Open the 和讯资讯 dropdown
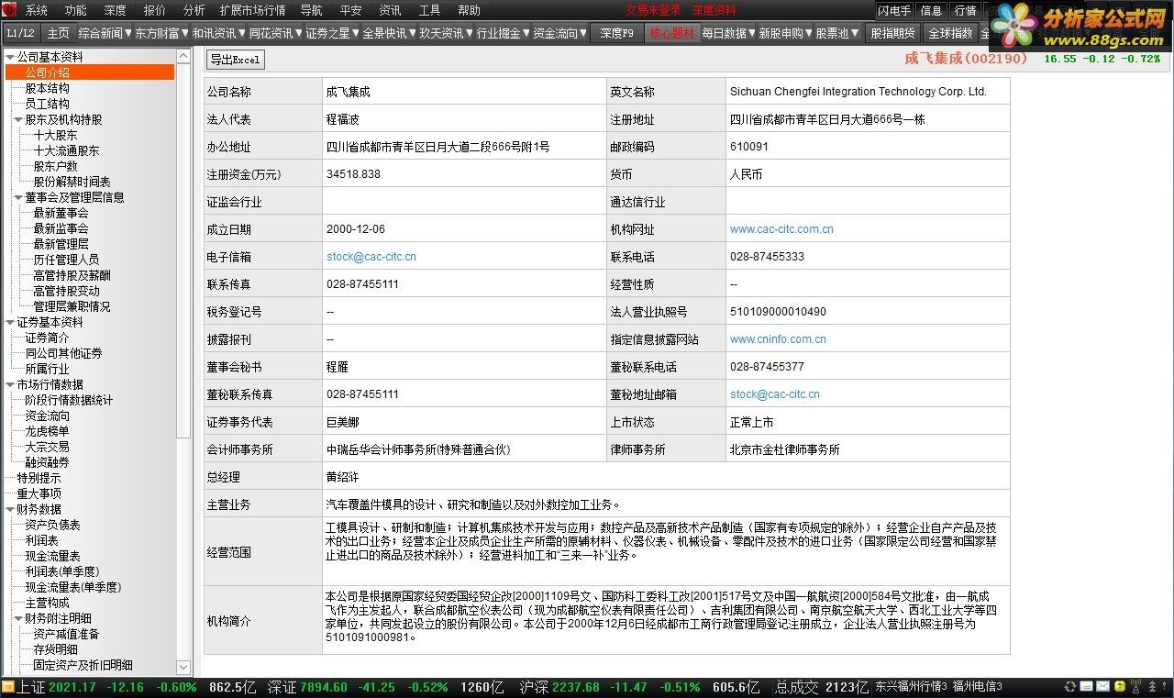This screenshot has width=1174, height=698. (x=219, y=33)
